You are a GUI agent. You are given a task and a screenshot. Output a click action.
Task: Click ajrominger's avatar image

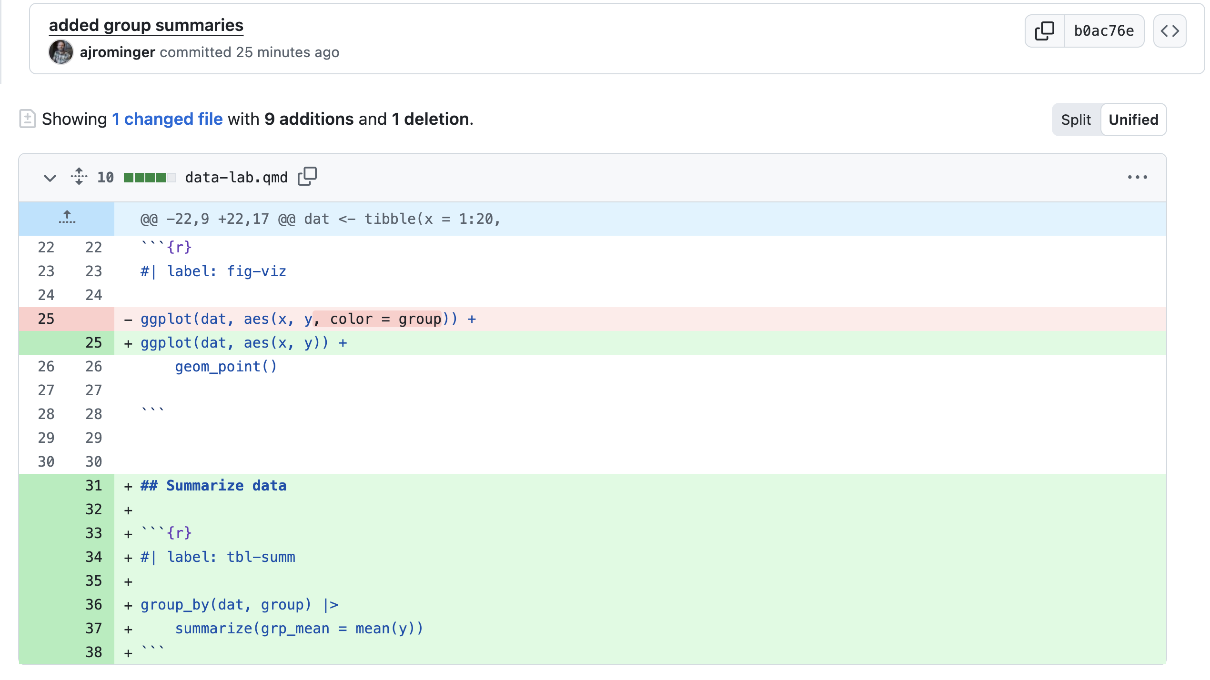tap(61, 52)
